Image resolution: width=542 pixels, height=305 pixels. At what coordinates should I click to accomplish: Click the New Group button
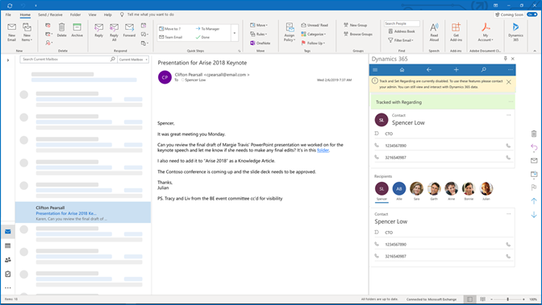[356, 25]
